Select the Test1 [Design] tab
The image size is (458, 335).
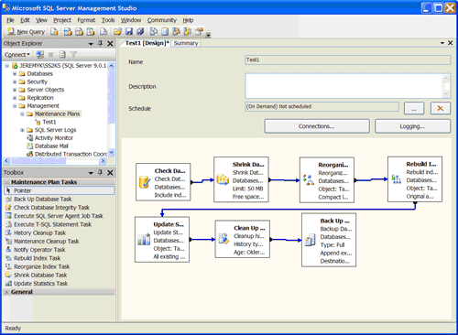point(147,43)
